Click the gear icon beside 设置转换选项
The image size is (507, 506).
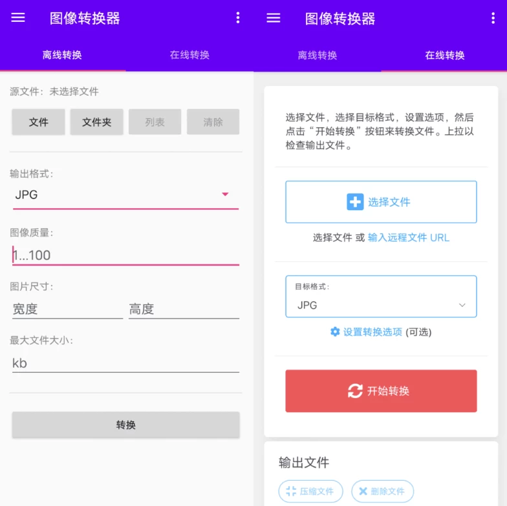pyautogui.click(x=335, y=332)
